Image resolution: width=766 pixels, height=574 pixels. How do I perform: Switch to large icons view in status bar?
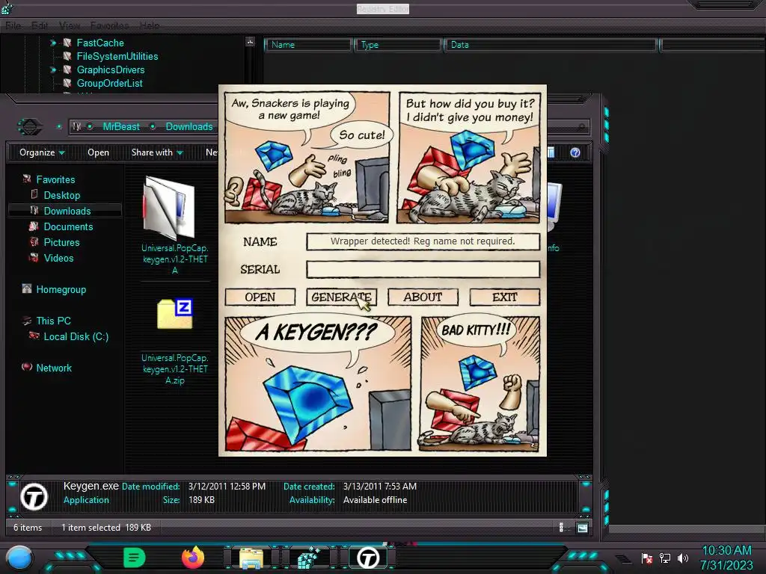click(x=582, y=528)
